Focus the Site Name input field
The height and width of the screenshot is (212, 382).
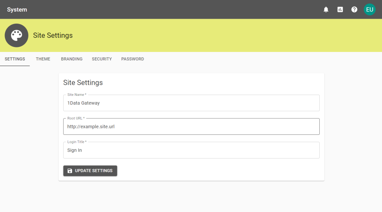click(191, 103)
